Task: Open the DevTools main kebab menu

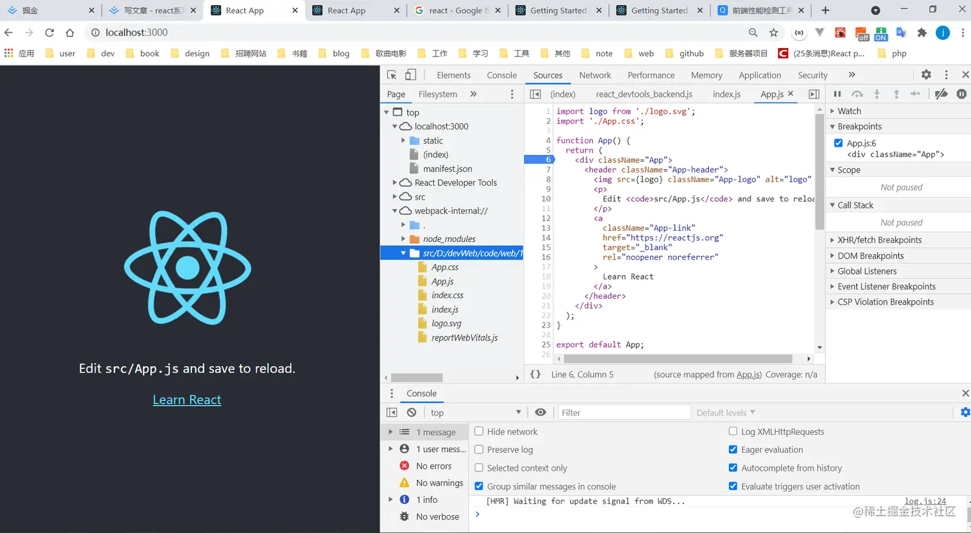Action: coord(946,75)
